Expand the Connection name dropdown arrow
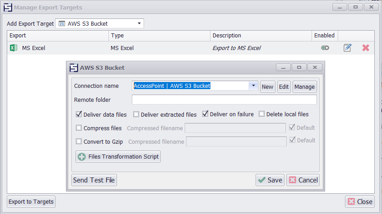This screenshot has width=382, height=214. click(253, 86)
